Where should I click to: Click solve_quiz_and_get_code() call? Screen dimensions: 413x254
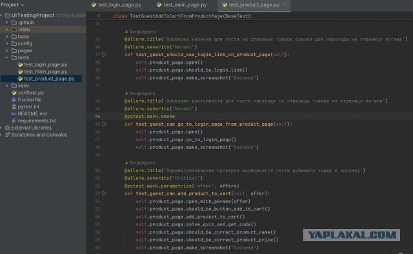pos(221,224)
